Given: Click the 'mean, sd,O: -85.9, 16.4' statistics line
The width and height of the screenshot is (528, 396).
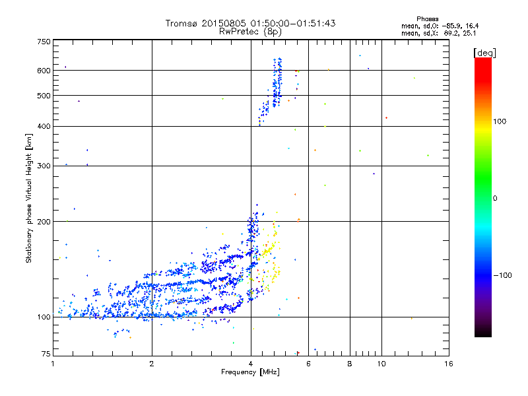Looking at the screenshot, I should click(440, 26).
